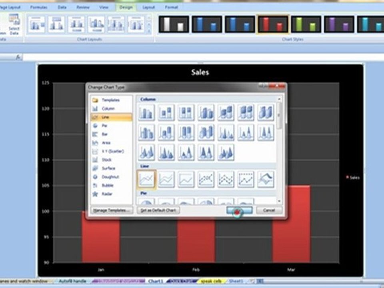384x288 pixels.
Task: Pick the 100% Stacked Column in 3-D icon
Action: pyautogui.click(x=246, y=113)
